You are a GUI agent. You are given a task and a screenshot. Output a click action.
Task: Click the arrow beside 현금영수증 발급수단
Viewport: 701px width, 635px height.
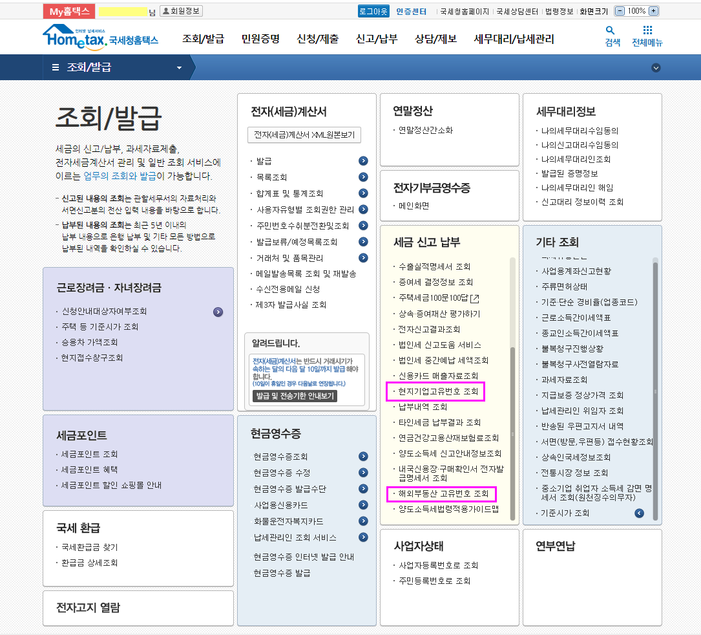pos(363,488)
